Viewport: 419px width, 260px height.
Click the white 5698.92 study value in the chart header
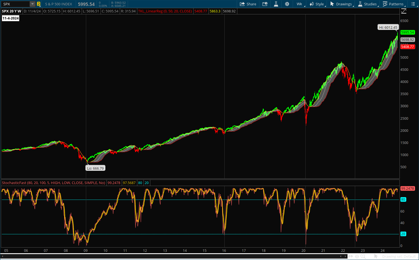(x=229, y=11)
